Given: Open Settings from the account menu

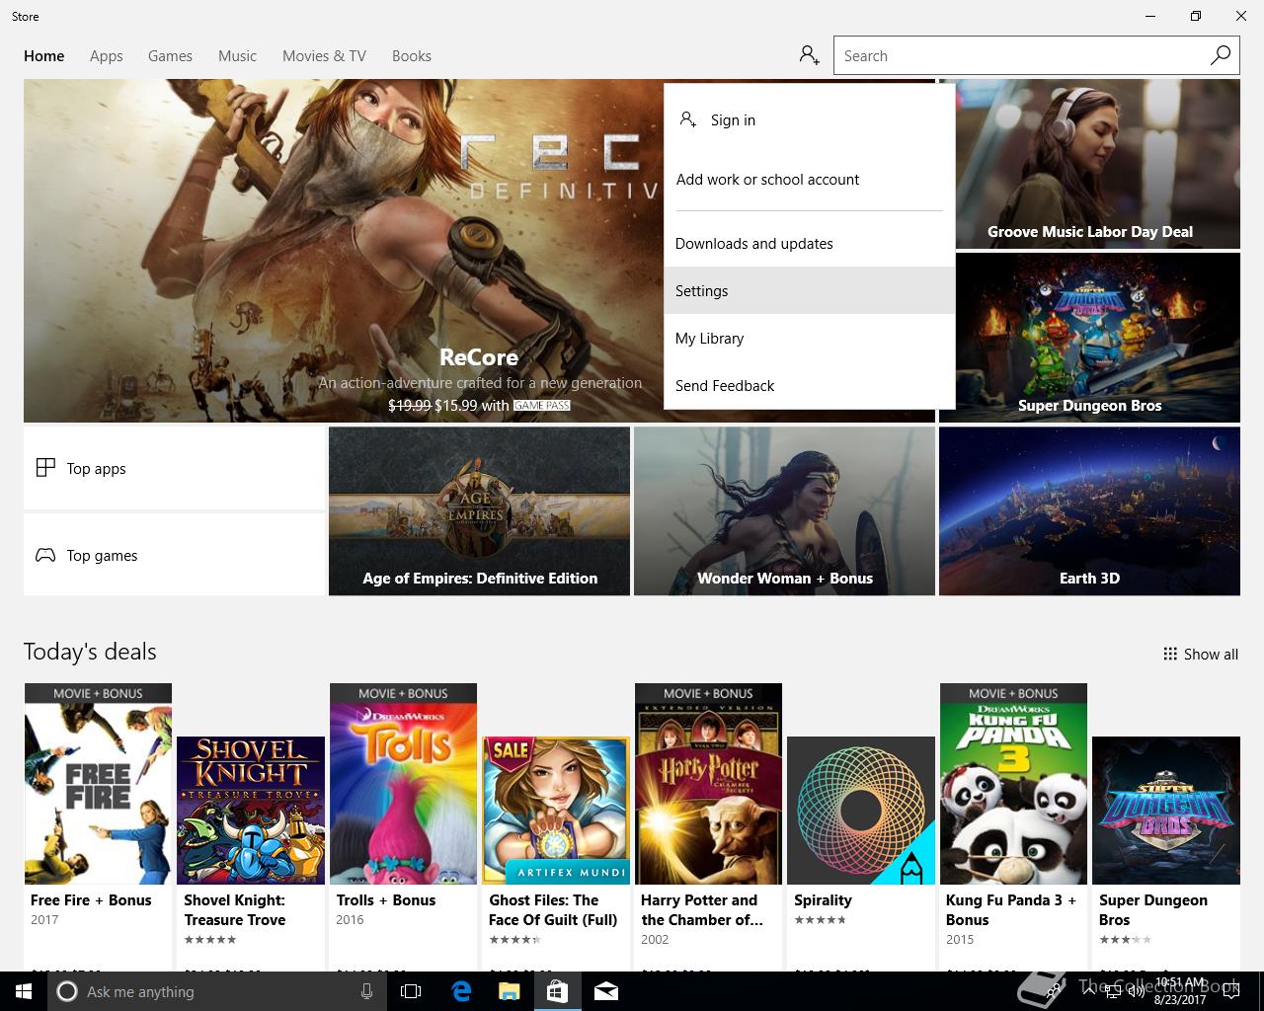Looking at the screenshot, I should (809, 290).
